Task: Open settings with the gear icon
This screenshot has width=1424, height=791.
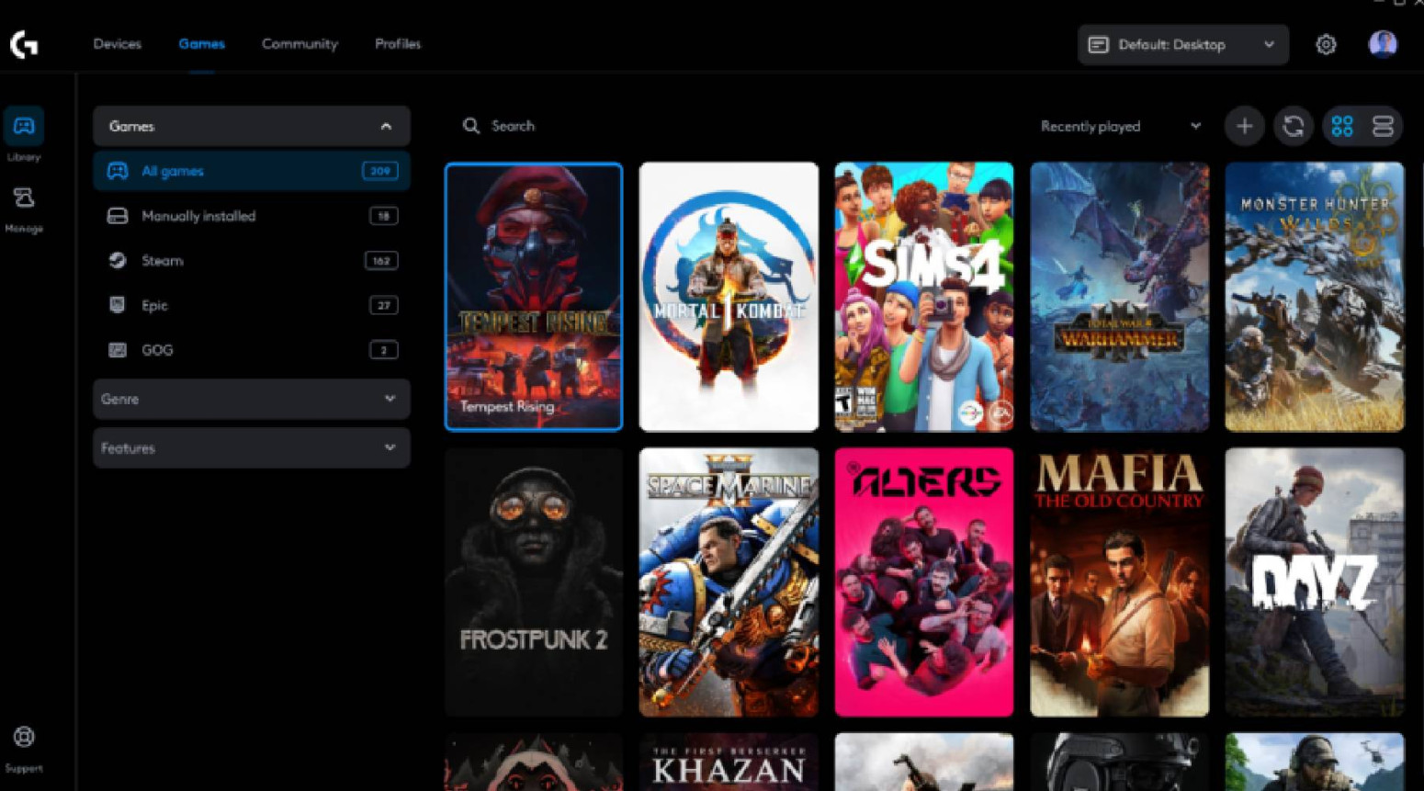Action: tap(1326, 44)
